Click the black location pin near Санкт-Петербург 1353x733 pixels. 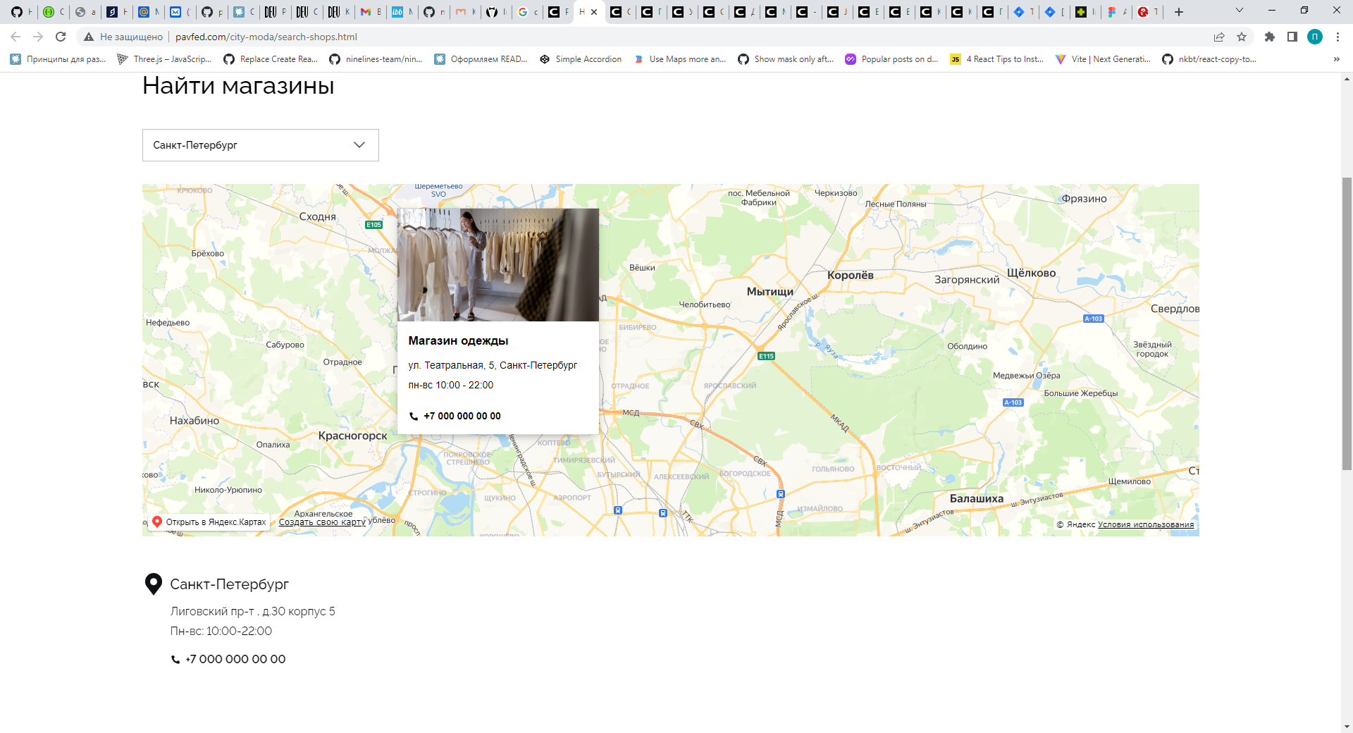pos(153,584)
